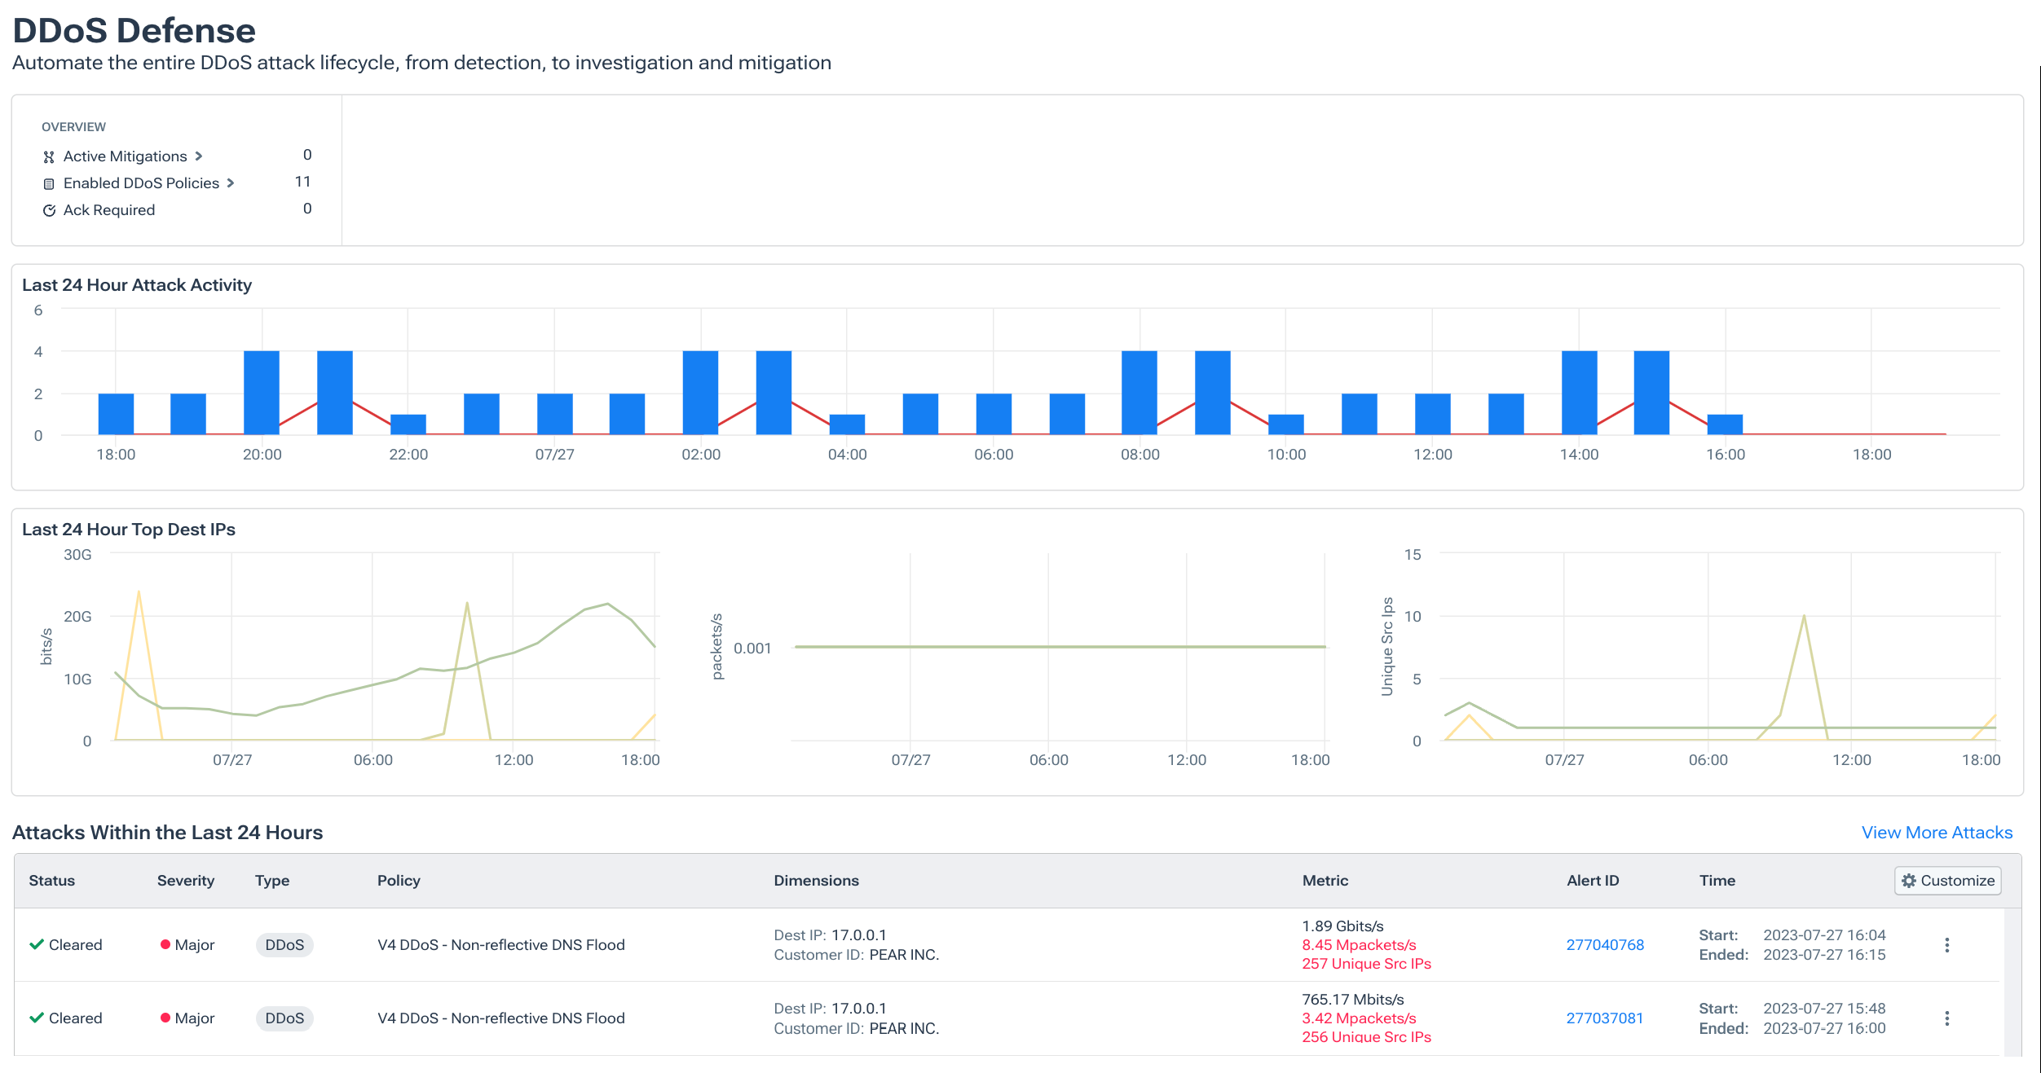Click the Active Mitigations icon in Overview
Screen dimensions: 2041x1073
47,156
